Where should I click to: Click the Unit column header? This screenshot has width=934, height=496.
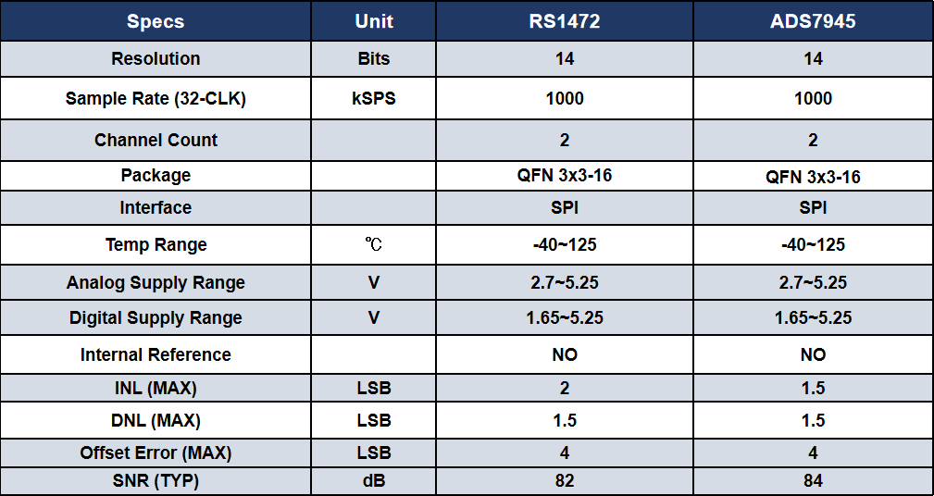point(373,21)
